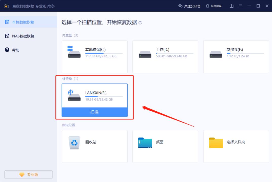Click the 专业版 upgrade button

pos(28,174)
